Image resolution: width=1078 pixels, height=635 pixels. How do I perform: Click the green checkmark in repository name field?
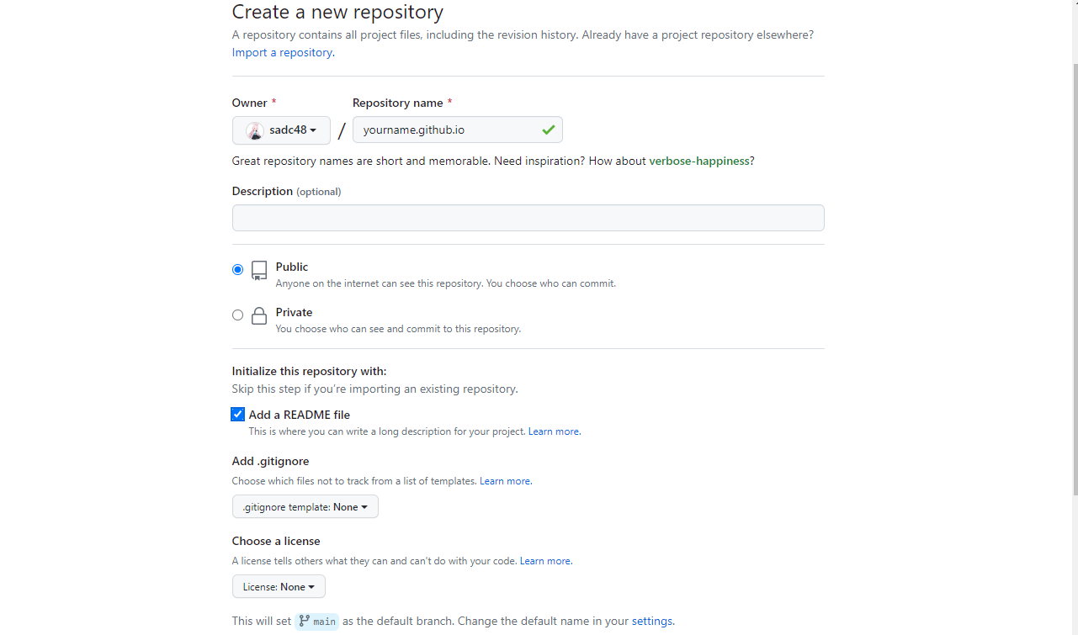[549, 130]
